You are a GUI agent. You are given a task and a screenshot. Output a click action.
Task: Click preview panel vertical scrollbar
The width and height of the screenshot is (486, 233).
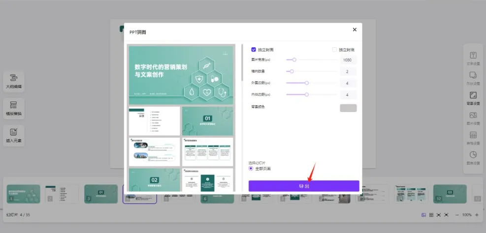click(x=242, y=63)
